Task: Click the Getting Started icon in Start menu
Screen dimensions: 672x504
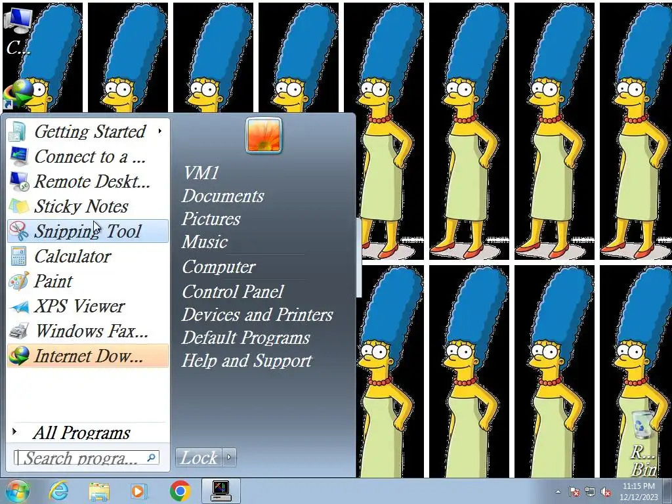Action: click(x=18, y=131)
